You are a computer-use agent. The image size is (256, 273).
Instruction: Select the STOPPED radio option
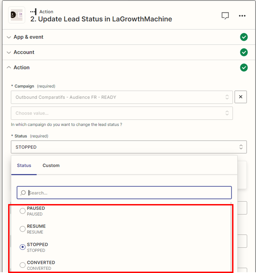click(23, 247)
